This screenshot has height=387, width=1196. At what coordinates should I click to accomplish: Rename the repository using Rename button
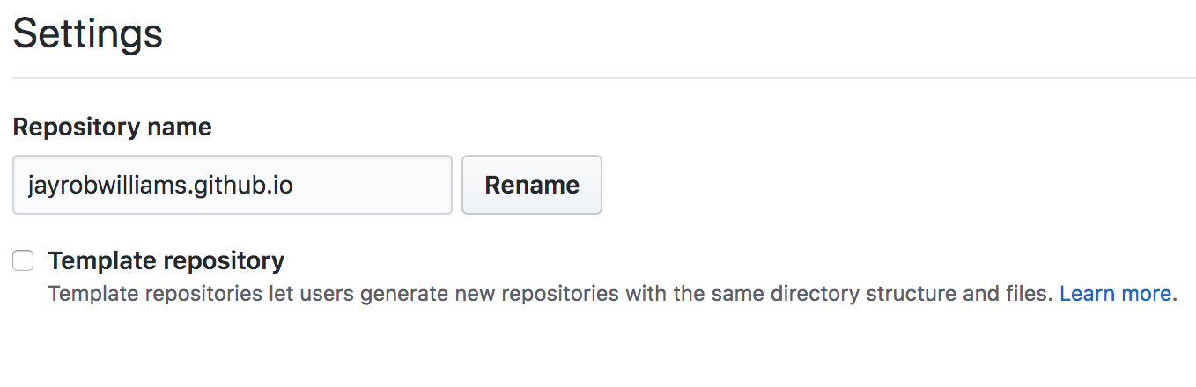(x=531, y=185)
